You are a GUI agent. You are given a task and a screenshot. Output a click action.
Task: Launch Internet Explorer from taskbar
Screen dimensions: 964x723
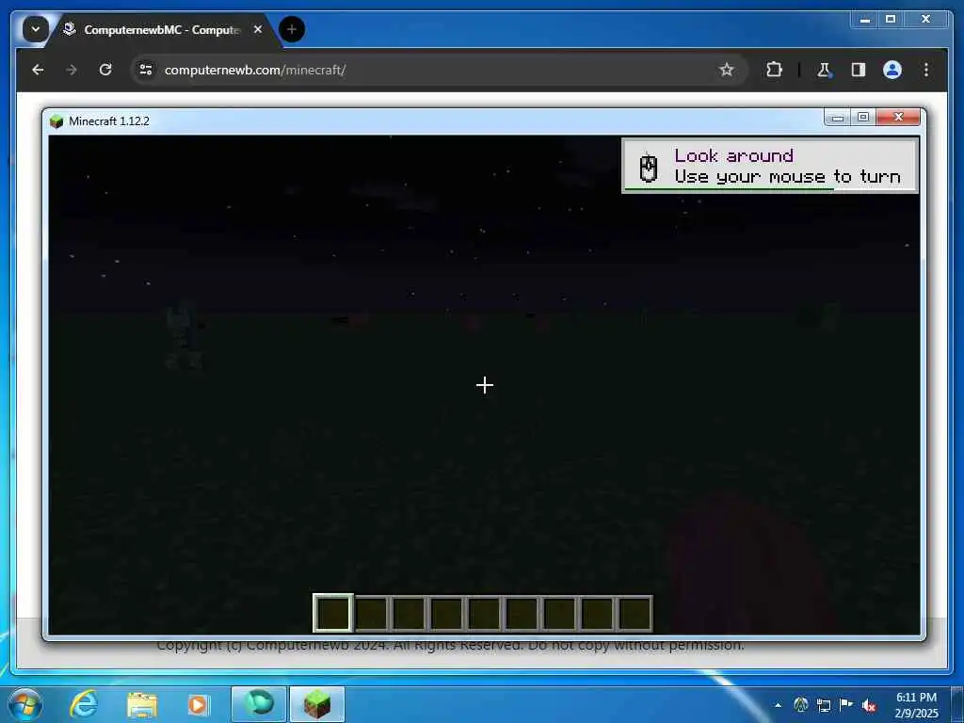click(x=83, y=704)
